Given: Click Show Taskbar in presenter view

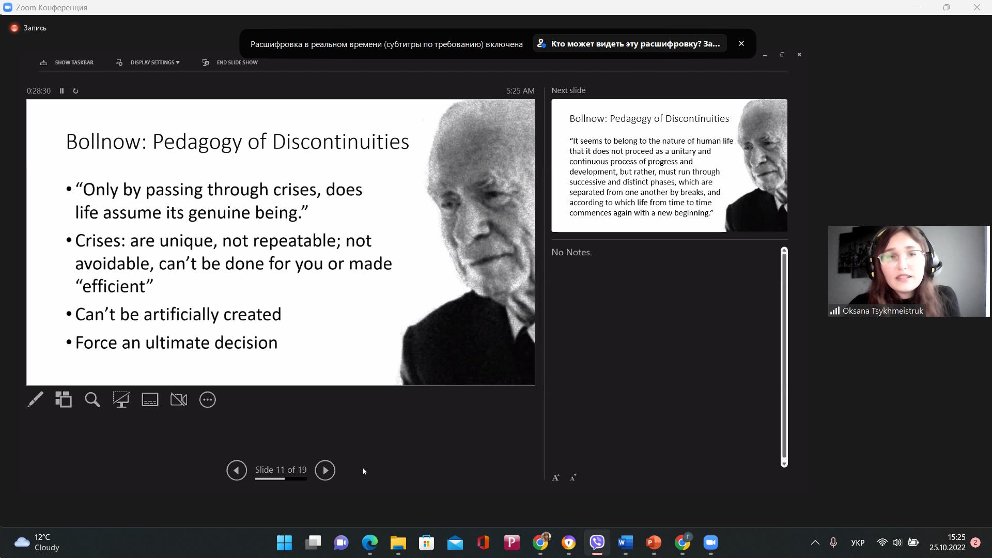Looking at the screenshot, I should 74,63.
